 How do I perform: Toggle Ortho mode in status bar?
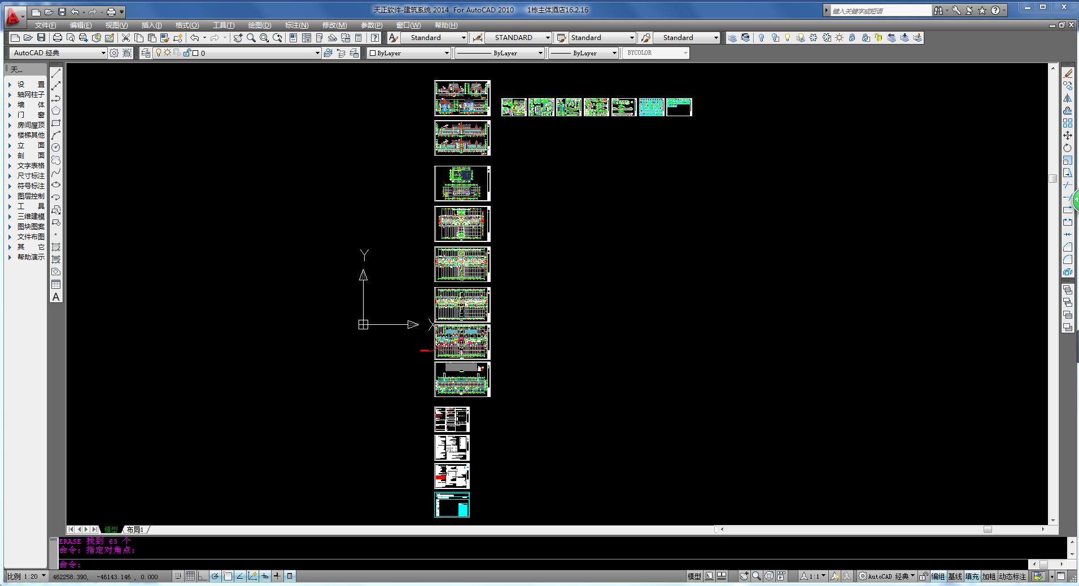[203, 576]
